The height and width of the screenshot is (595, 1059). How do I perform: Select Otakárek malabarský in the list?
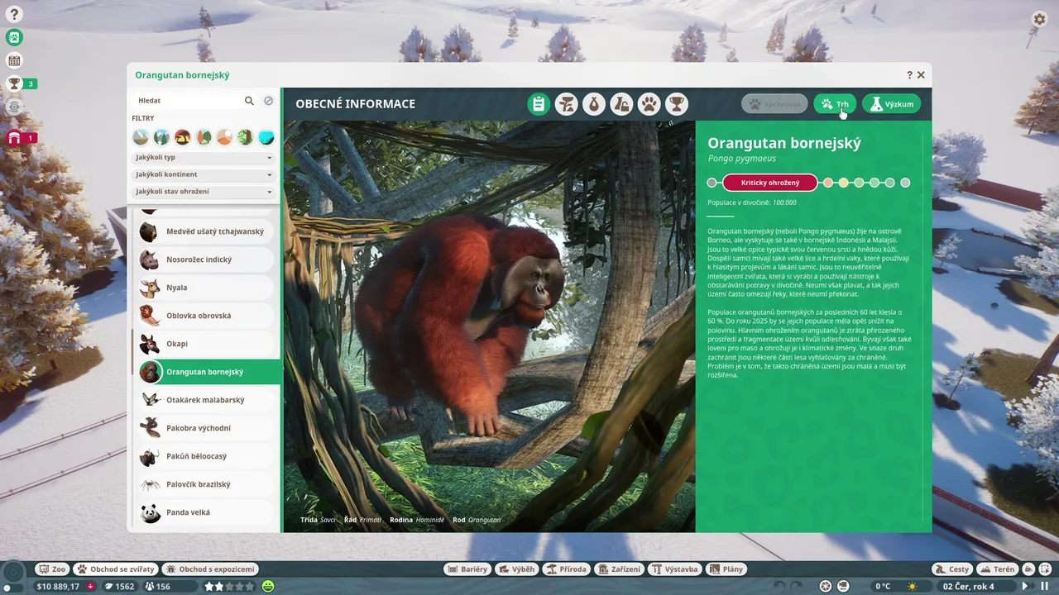(205, 400)
